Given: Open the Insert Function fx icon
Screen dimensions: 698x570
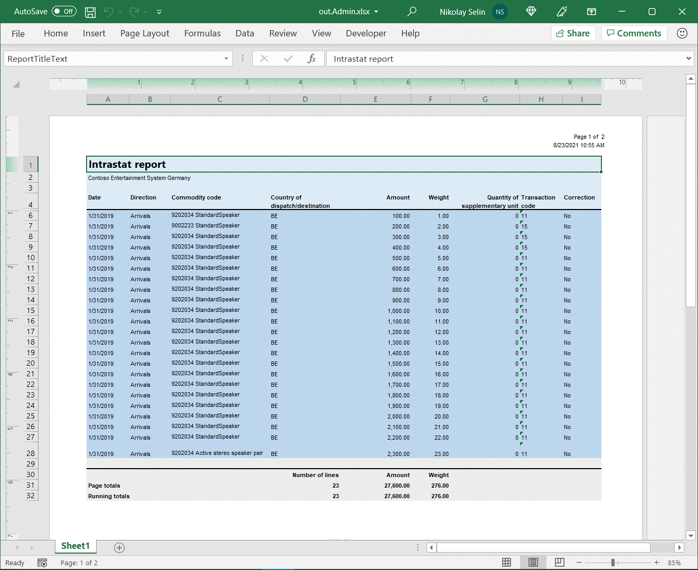Looking at the screenshot, I should 312,58.
